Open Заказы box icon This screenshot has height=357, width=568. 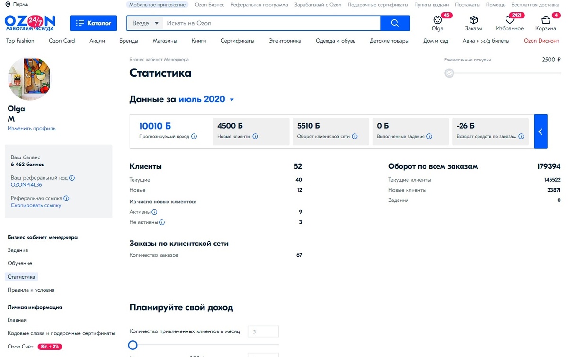(473, 20)
